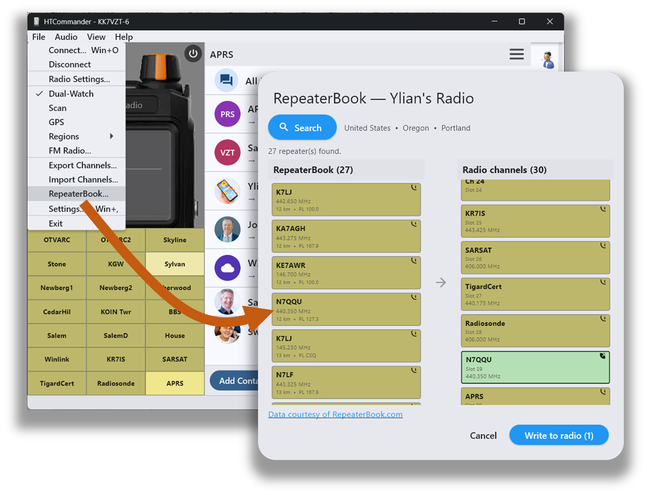Select GPS in the File menu
The width and height of the screenshot is (647, 495).
tap(76, 122)
